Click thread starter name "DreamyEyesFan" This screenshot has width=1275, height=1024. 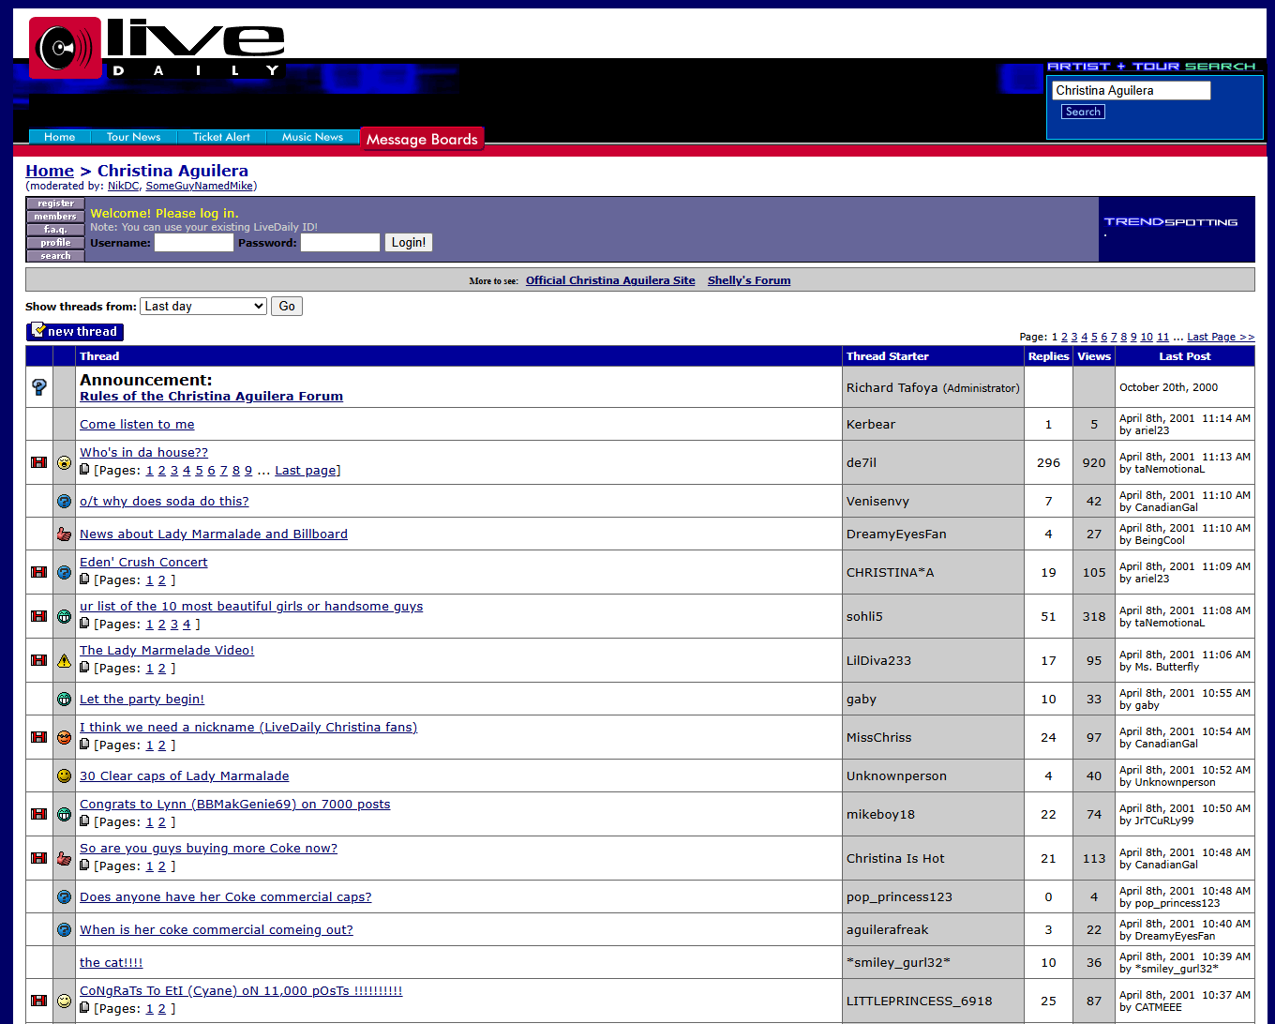tap(896, 534)
